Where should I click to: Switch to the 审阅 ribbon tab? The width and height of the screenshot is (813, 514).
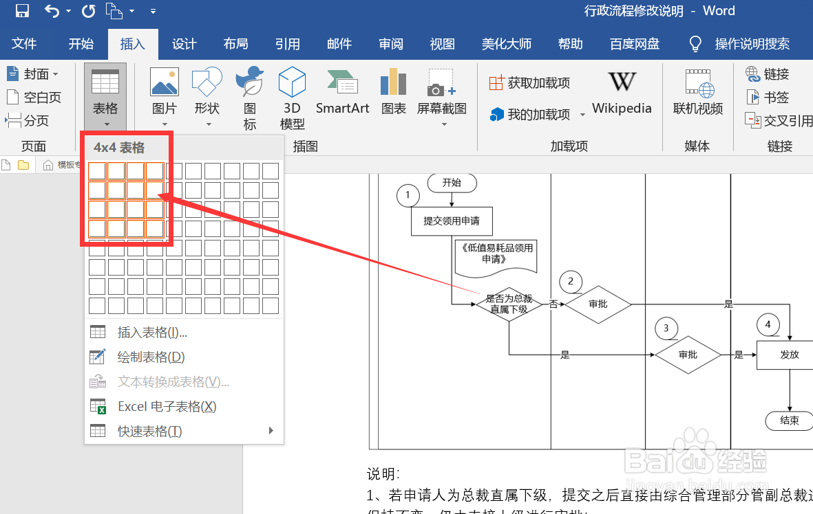(390, 43)
